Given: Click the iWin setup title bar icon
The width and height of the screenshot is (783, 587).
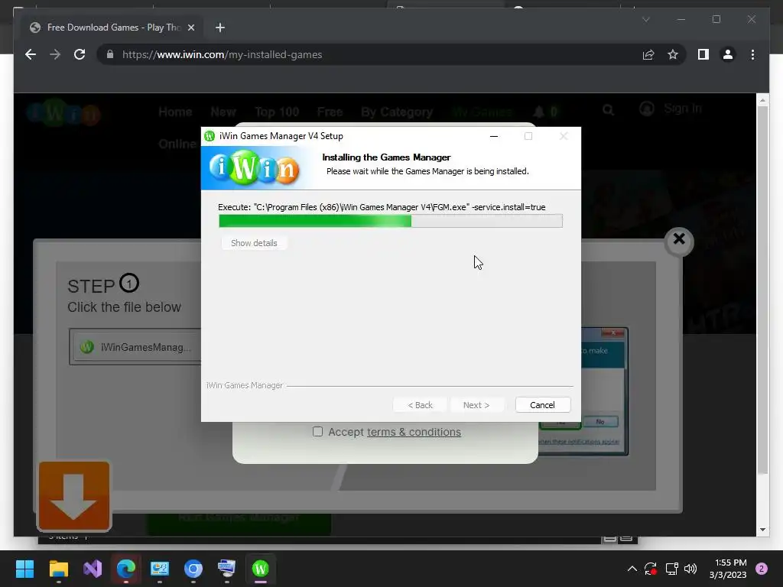Looking at the screenshot, I should coord(210,136).
